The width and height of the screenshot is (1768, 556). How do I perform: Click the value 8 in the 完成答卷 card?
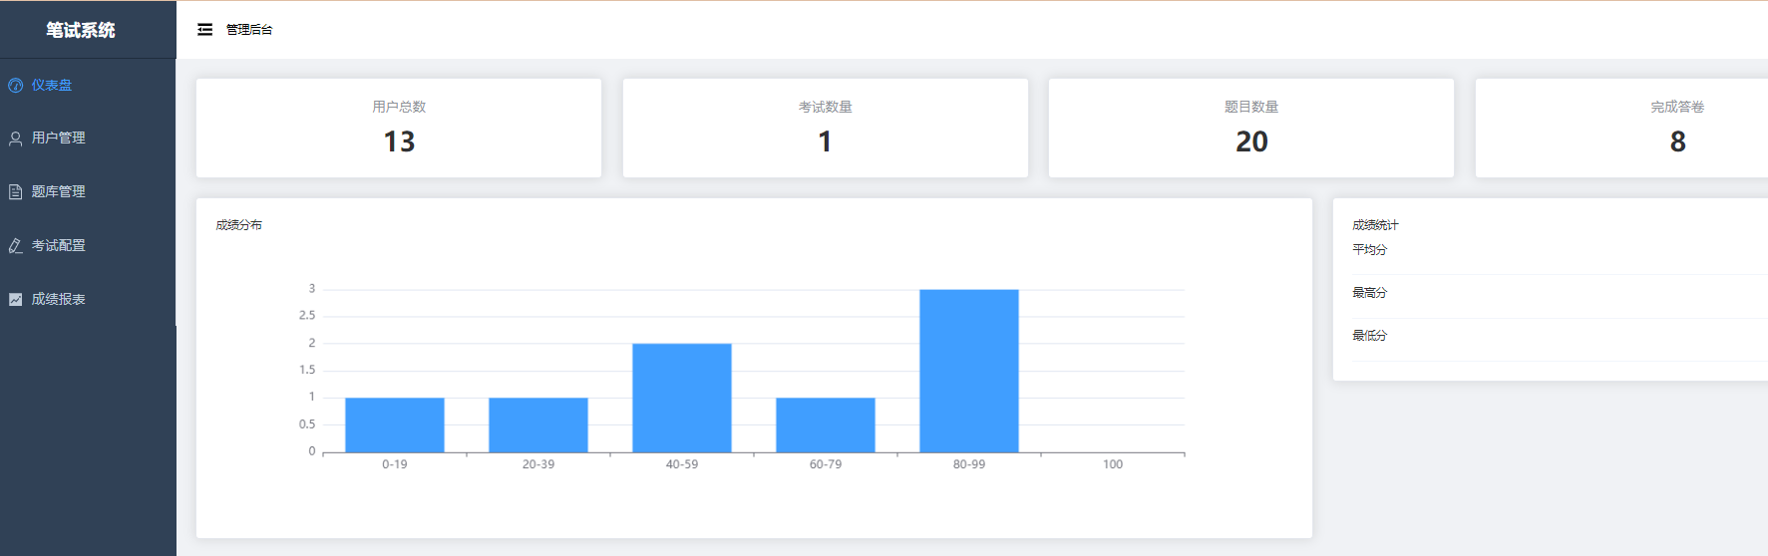pyautogui.click(x=1678, y=141)
